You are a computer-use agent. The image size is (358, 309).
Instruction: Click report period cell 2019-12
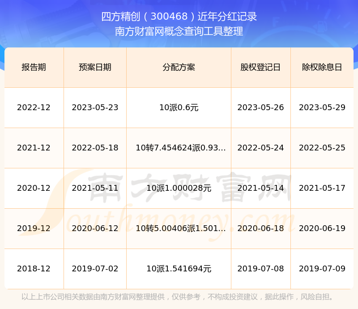pos(34,228)
